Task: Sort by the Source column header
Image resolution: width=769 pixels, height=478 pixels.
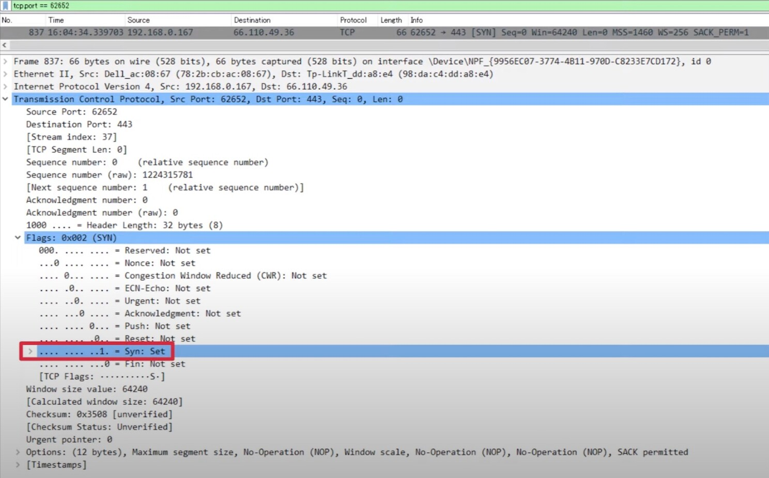Action: [139, 20]
